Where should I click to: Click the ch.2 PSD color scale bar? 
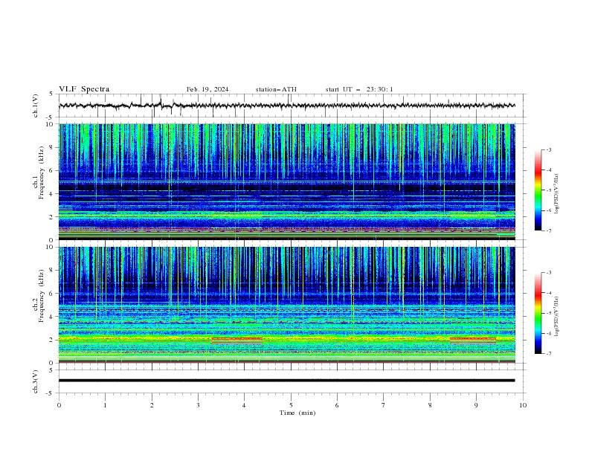click(x=538, y=313)
